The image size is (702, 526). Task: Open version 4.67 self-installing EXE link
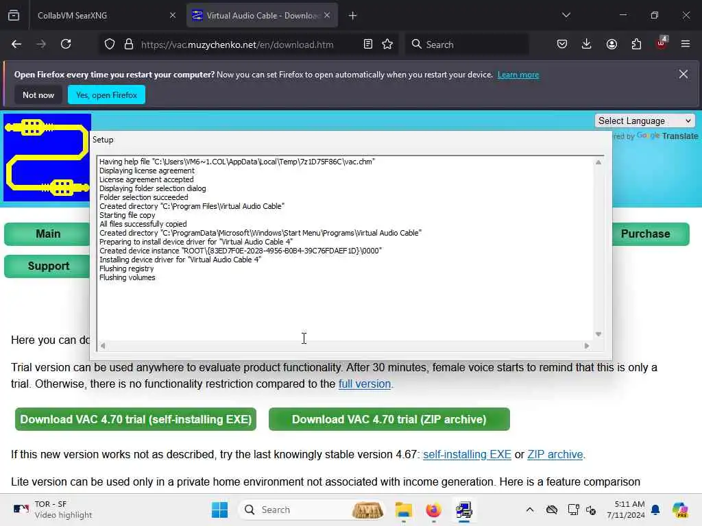click(467, 455)
